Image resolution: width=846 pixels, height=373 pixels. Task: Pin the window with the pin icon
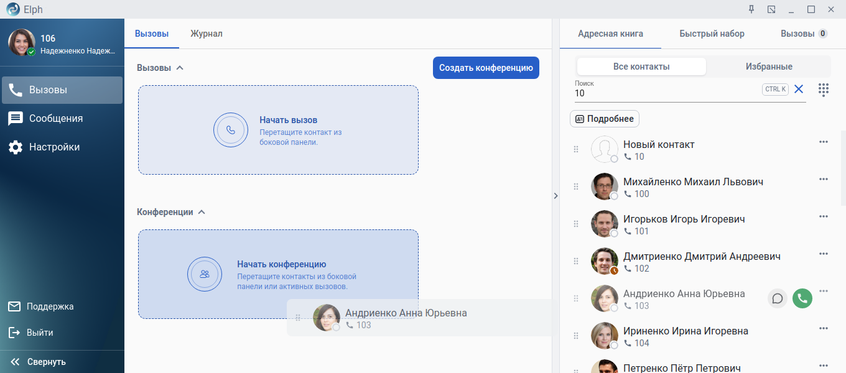pos(751,9)
